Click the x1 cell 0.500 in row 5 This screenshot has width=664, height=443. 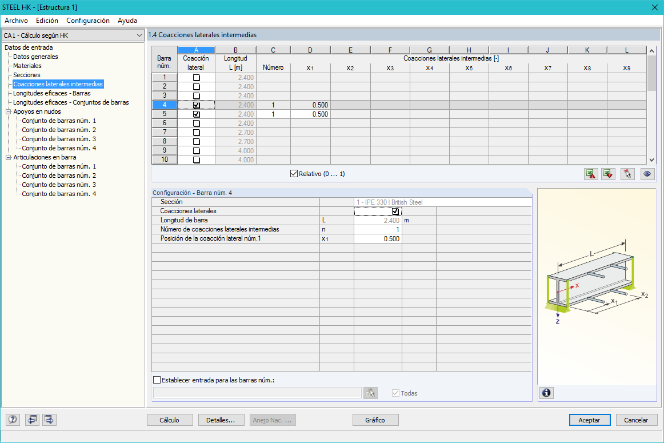(310, 114)
